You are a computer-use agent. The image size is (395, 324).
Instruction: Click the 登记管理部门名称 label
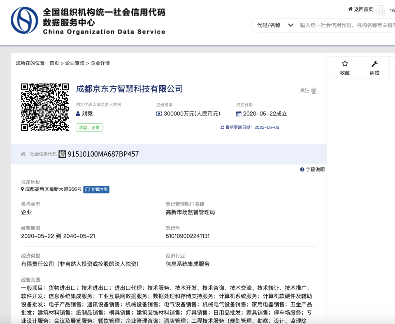185,204
